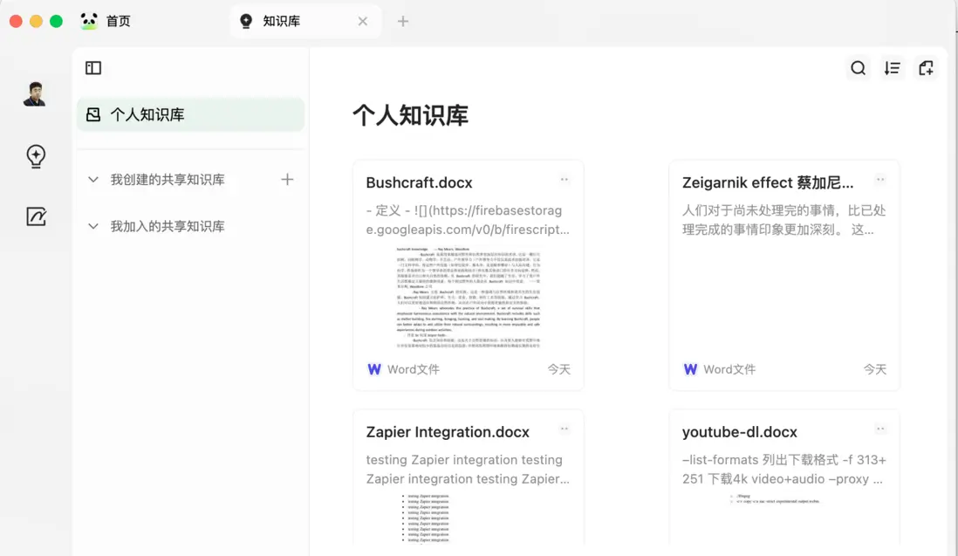Click Zapier Integration.docx preview thumbnail
Screen dimensions: 958x556
pos(428,518)
